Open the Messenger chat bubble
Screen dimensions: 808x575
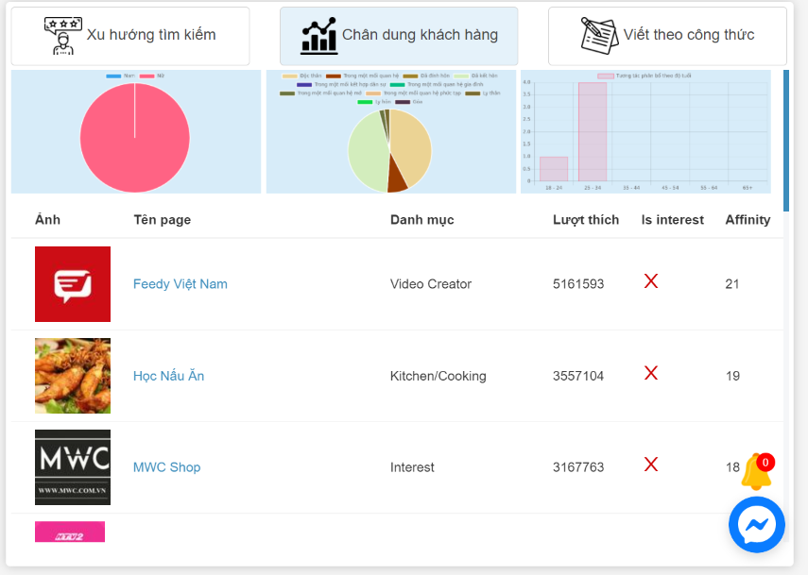coord(756,525)
